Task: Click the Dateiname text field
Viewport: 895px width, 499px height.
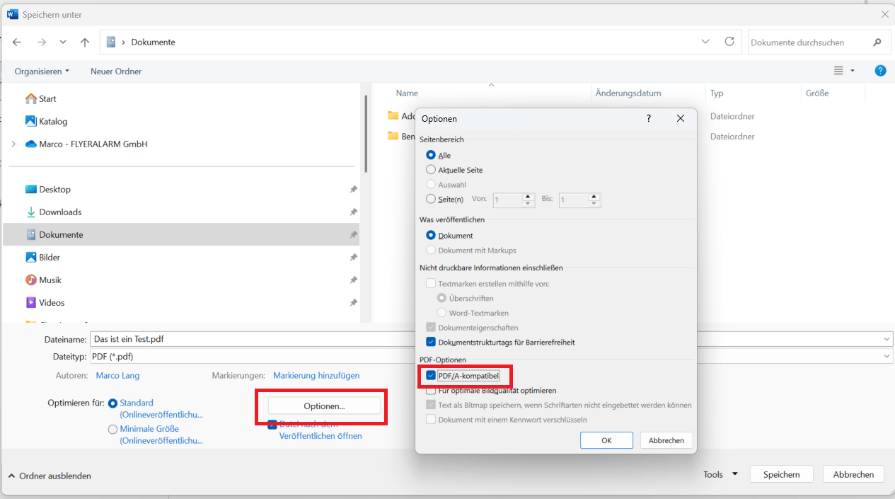Action: pyautogui.click(x=248, y=339)
